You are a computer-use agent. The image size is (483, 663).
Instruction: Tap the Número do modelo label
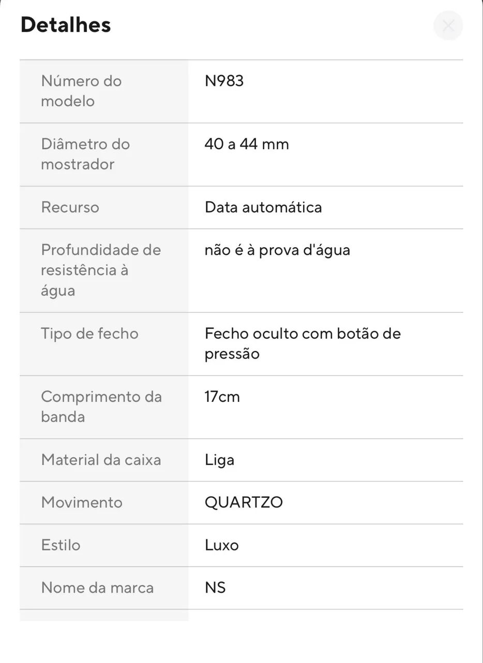81,91
